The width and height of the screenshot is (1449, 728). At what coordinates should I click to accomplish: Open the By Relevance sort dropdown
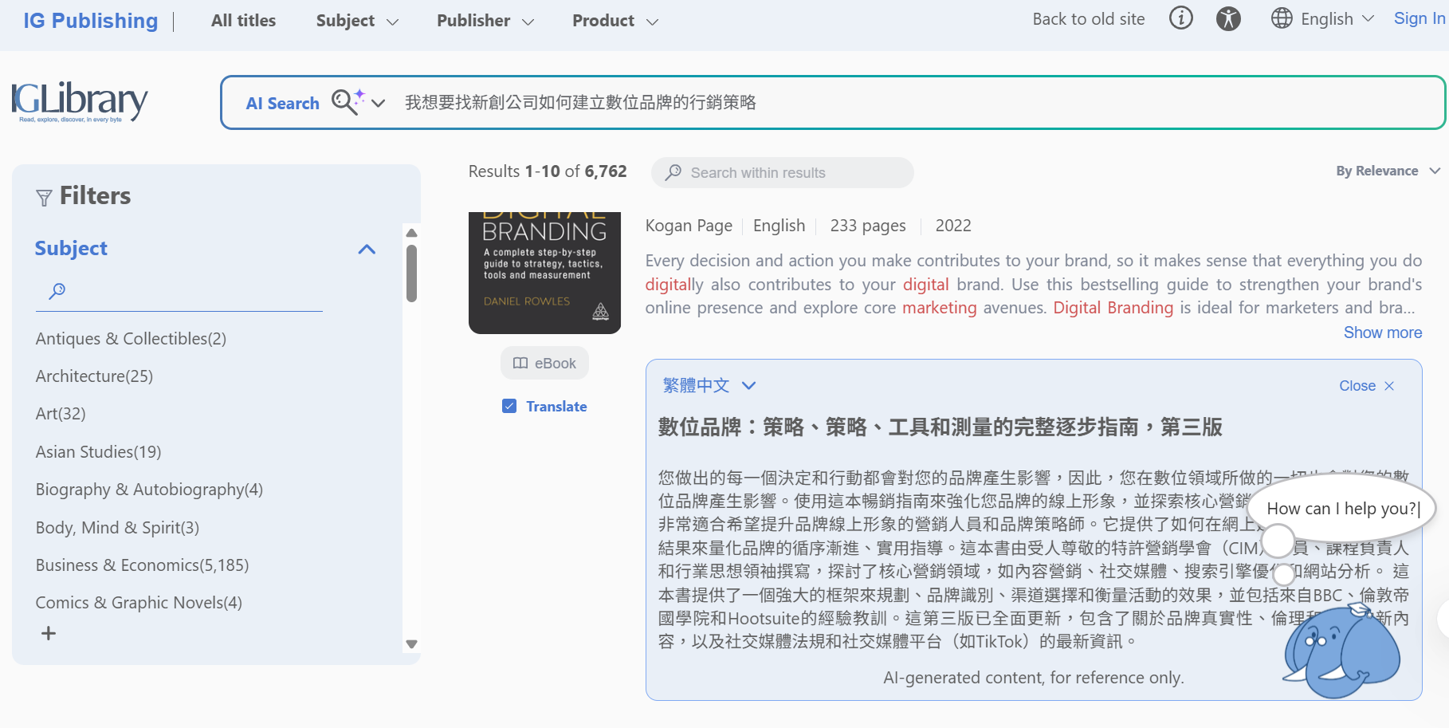point(1388,171)
